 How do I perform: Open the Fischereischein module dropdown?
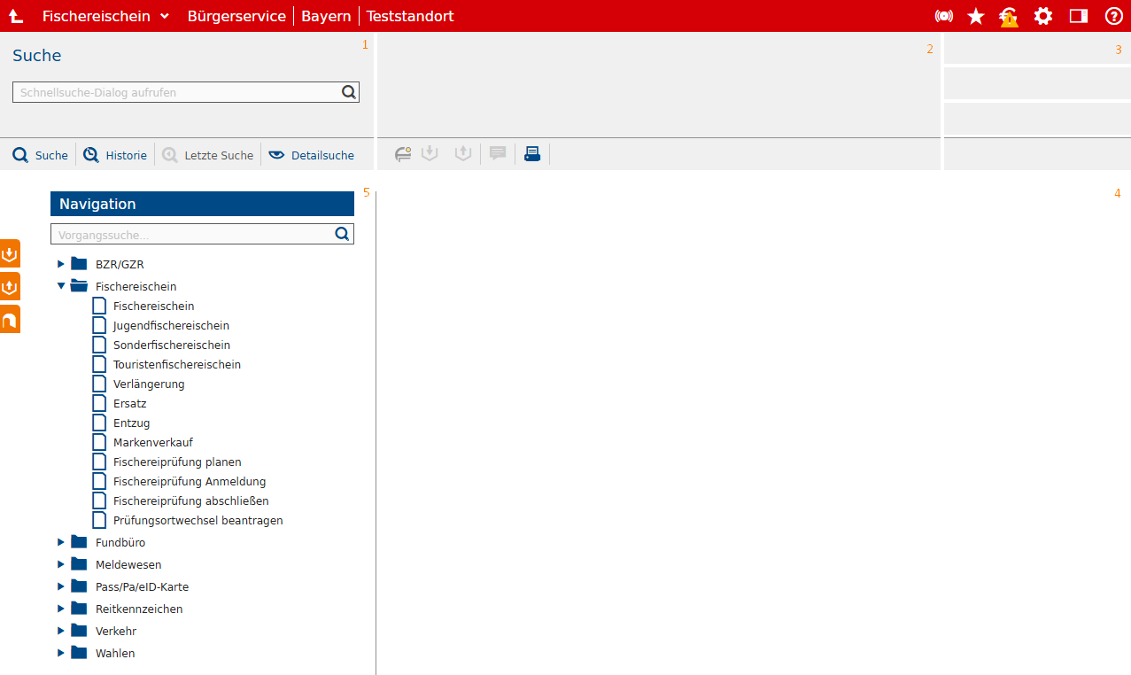click(106, 16)
